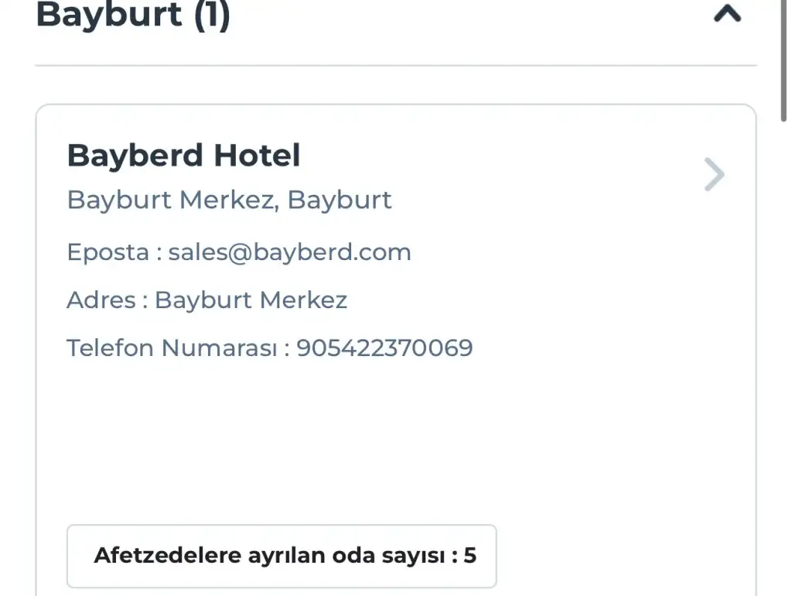Tap the phone number 905422370069
The width and height of the screenshot is (792, 596).
(384, 348)
